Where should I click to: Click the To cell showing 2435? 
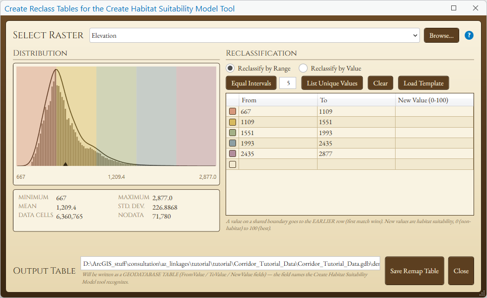coord(356,143)
